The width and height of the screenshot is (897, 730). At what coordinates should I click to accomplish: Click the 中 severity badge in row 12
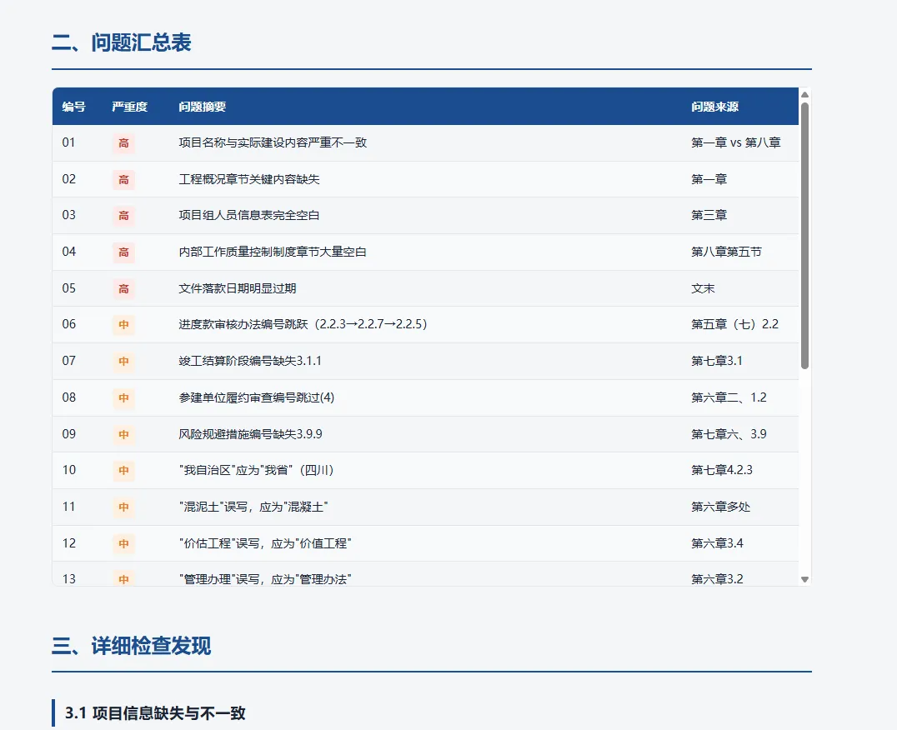[x=123, y=543]
